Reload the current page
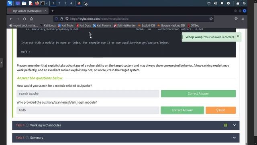Viewport: 257px width, 145px height. (24, 19)
